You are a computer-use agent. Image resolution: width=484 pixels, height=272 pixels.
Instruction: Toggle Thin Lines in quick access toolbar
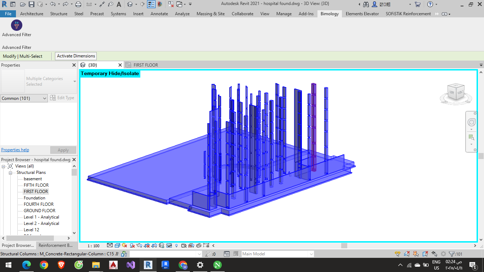click(x=151, y=4)
